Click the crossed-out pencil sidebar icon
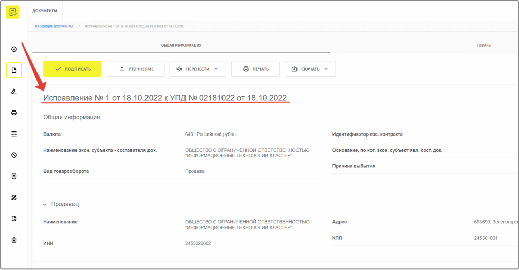Viewport: 519px width, 270px height. coord(14,197)
